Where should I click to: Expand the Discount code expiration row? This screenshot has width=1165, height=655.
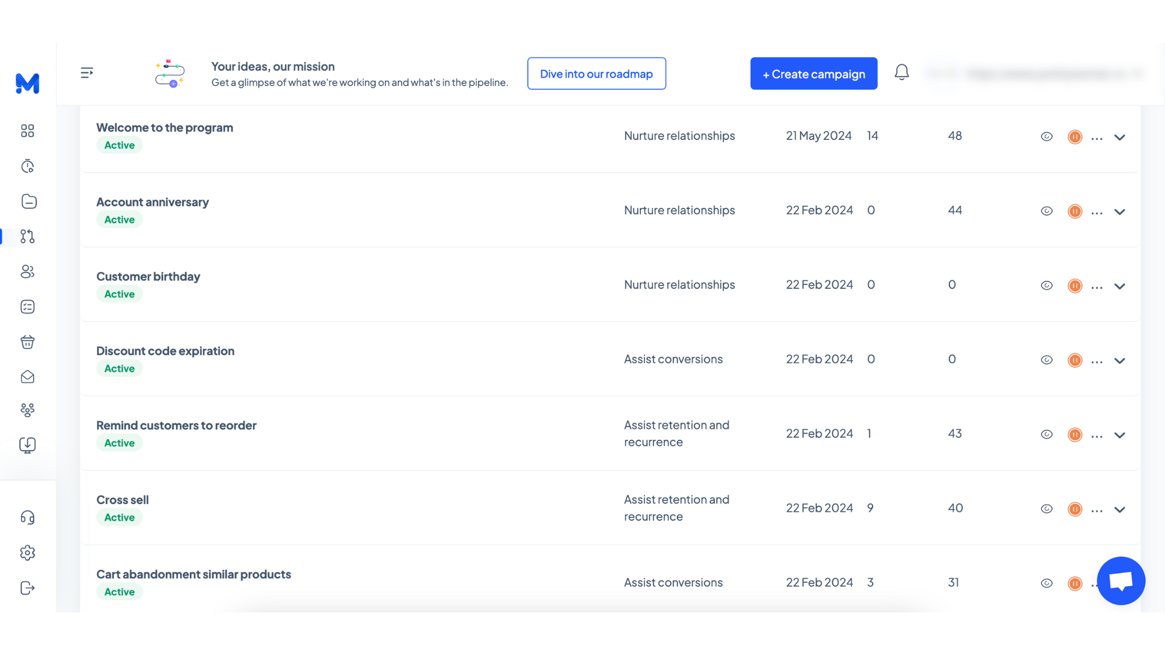coord(1120,360)
